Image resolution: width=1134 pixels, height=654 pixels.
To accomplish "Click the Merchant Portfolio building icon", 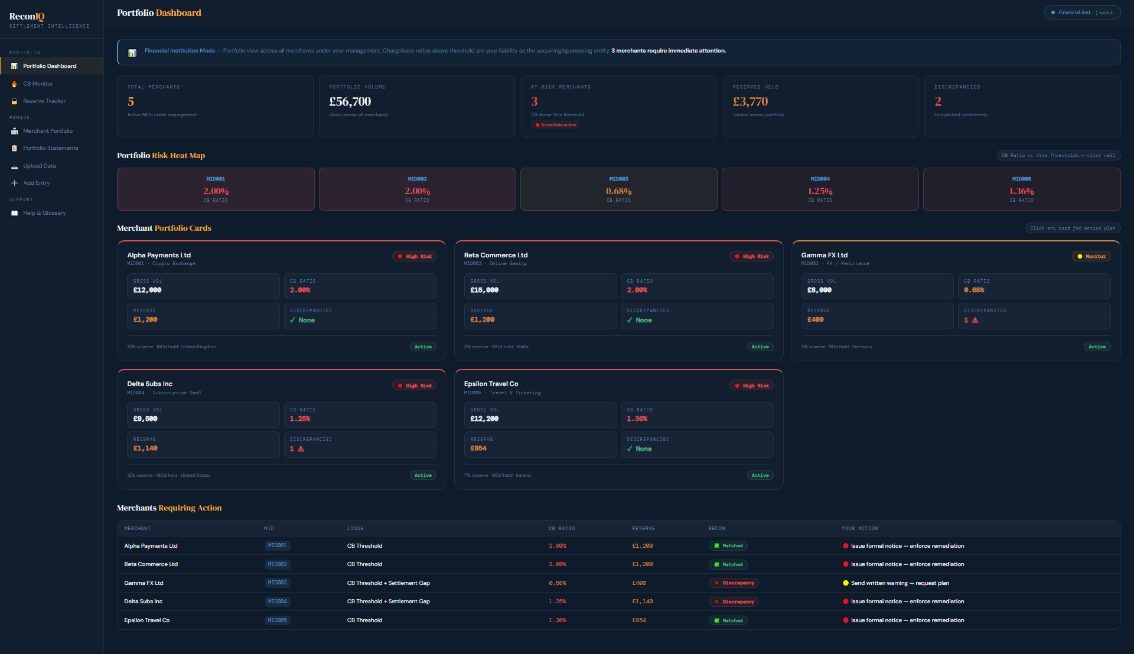I will tap(14, 130).
